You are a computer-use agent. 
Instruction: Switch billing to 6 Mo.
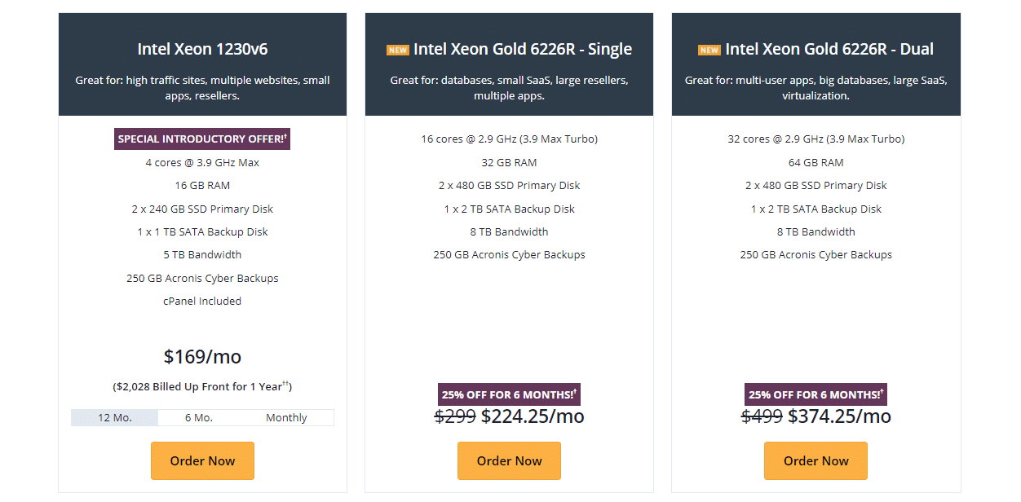point(199,417)
